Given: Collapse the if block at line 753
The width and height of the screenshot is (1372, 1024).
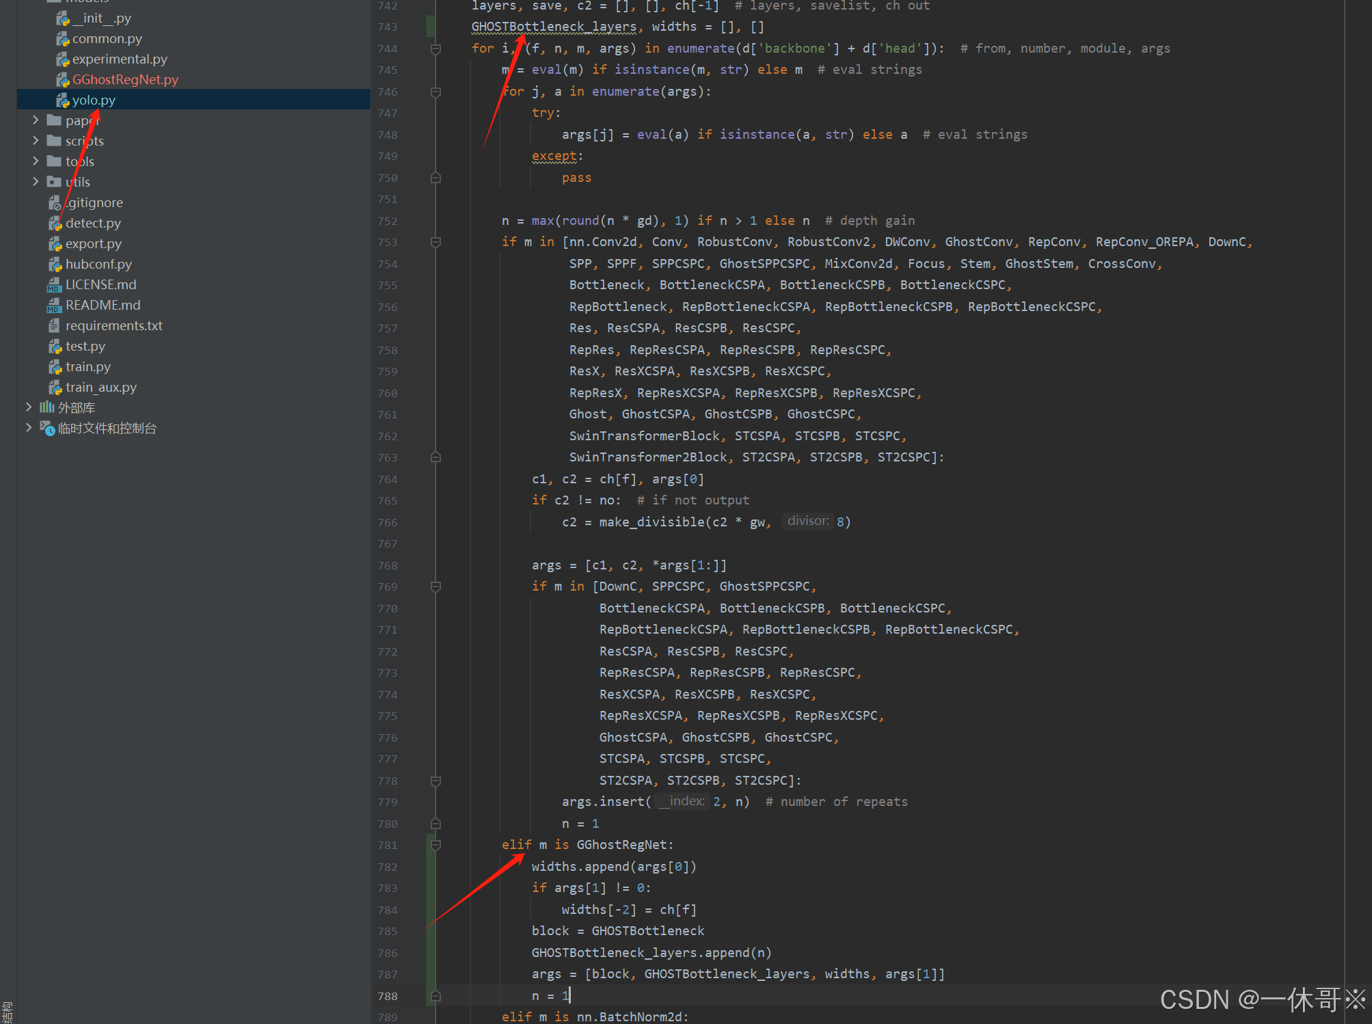Looking at the screenshot, I should tap(435, 243).
